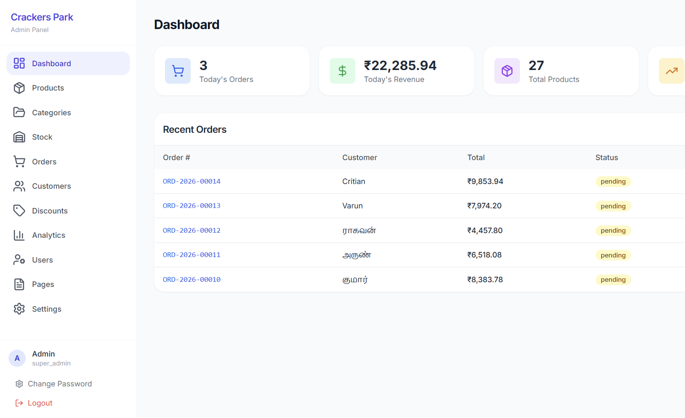Open order ORD-2026-00012

point(192,231)
